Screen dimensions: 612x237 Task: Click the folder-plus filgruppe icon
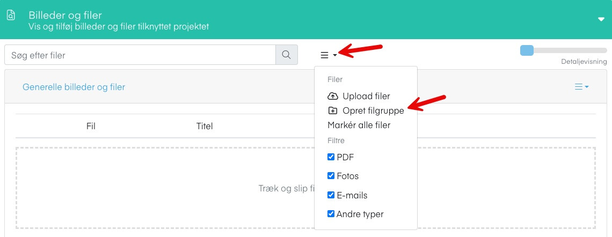332,110
